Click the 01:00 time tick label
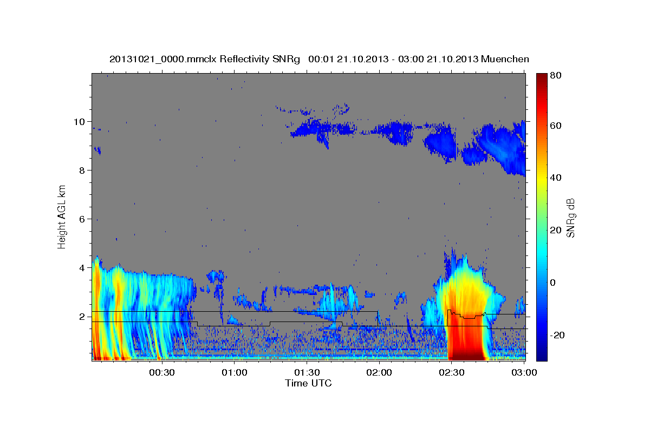Screen dimensions: 650x433 tap(235, 372)
